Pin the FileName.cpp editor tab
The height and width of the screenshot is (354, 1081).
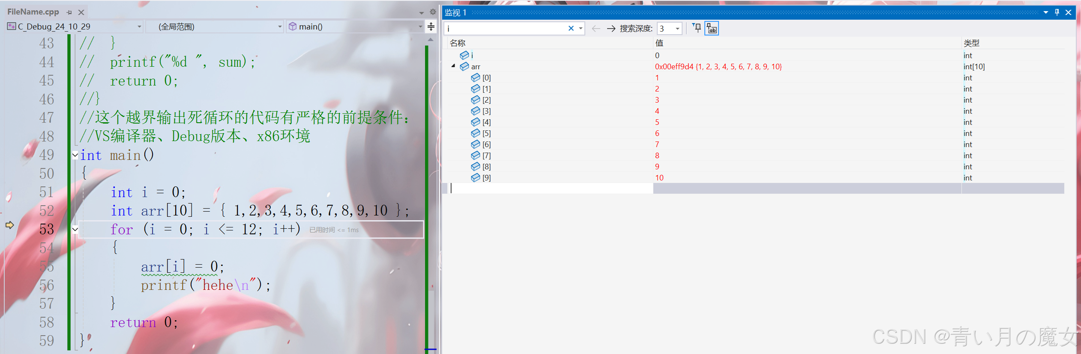click(x=69, y=12)
